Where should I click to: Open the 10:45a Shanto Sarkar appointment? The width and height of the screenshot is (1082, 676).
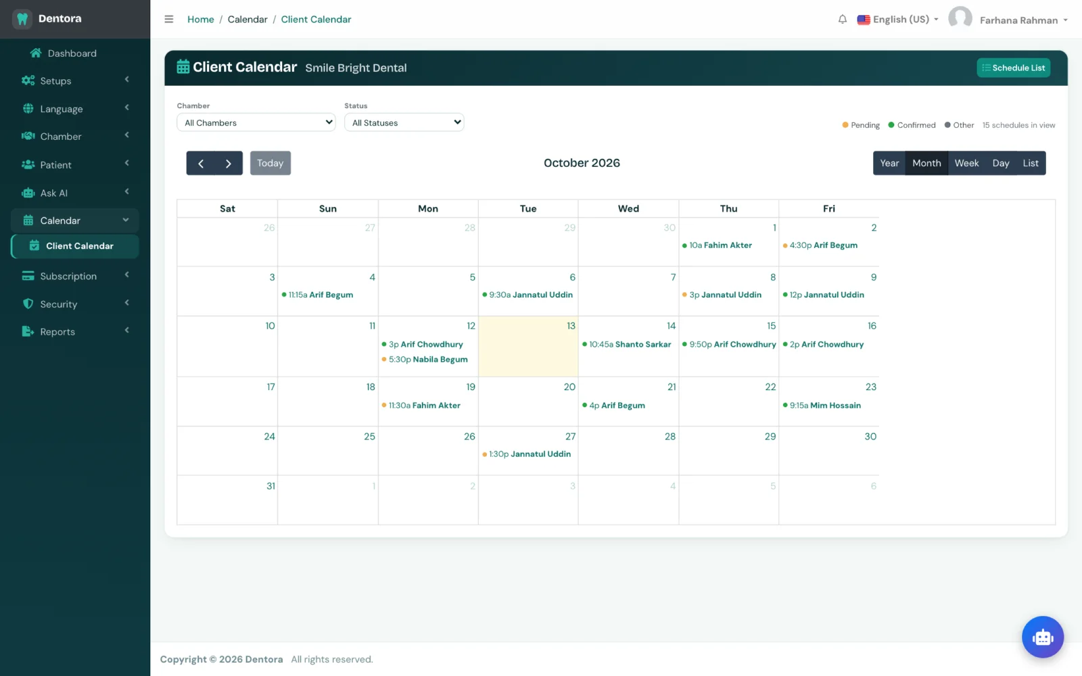click(x=627, y=344)
